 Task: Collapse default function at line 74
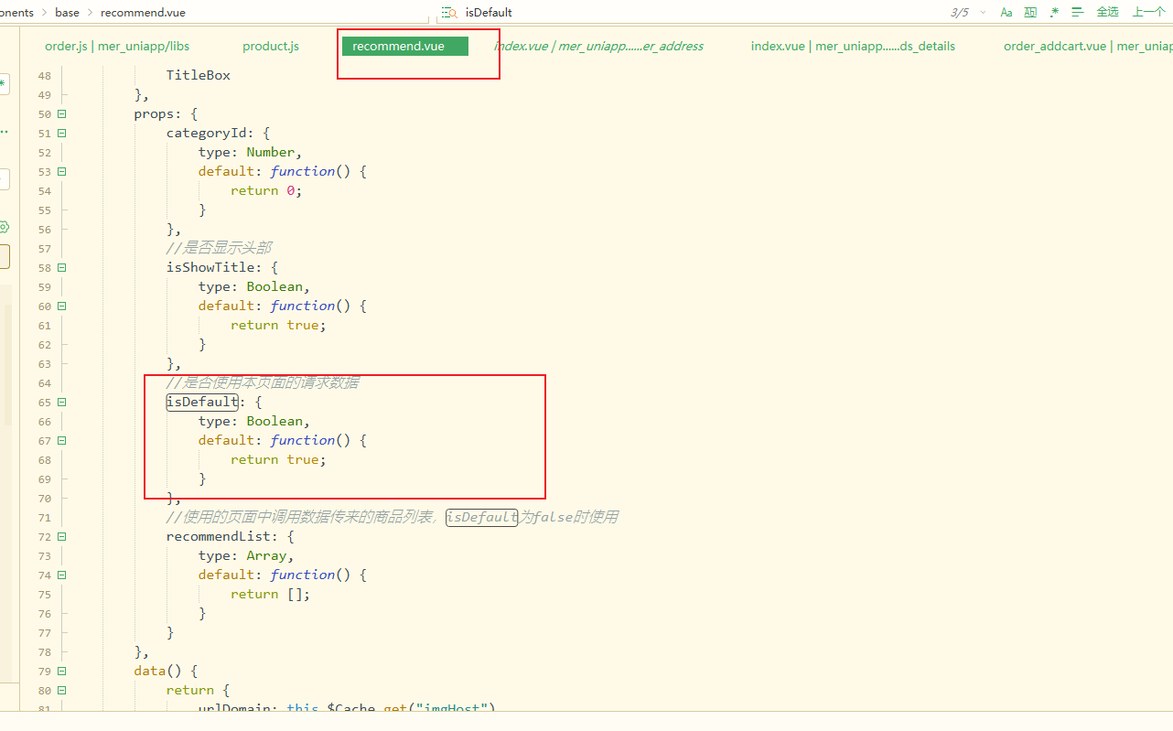pos(62,575)
